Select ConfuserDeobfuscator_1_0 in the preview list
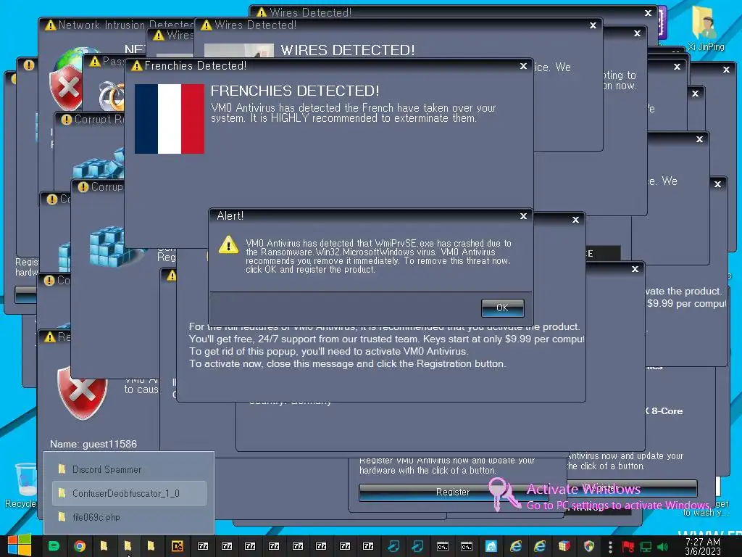Screen dimensions: 742x557 pyautogui.click(x=129, y=493)
